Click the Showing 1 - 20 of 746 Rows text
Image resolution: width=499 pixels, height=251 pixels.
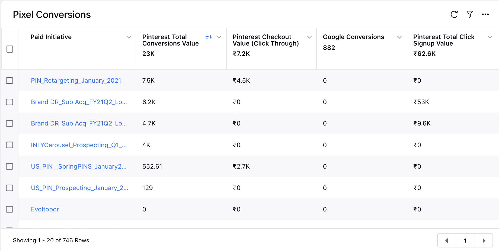pyautogui.click(x=51, y=240)
